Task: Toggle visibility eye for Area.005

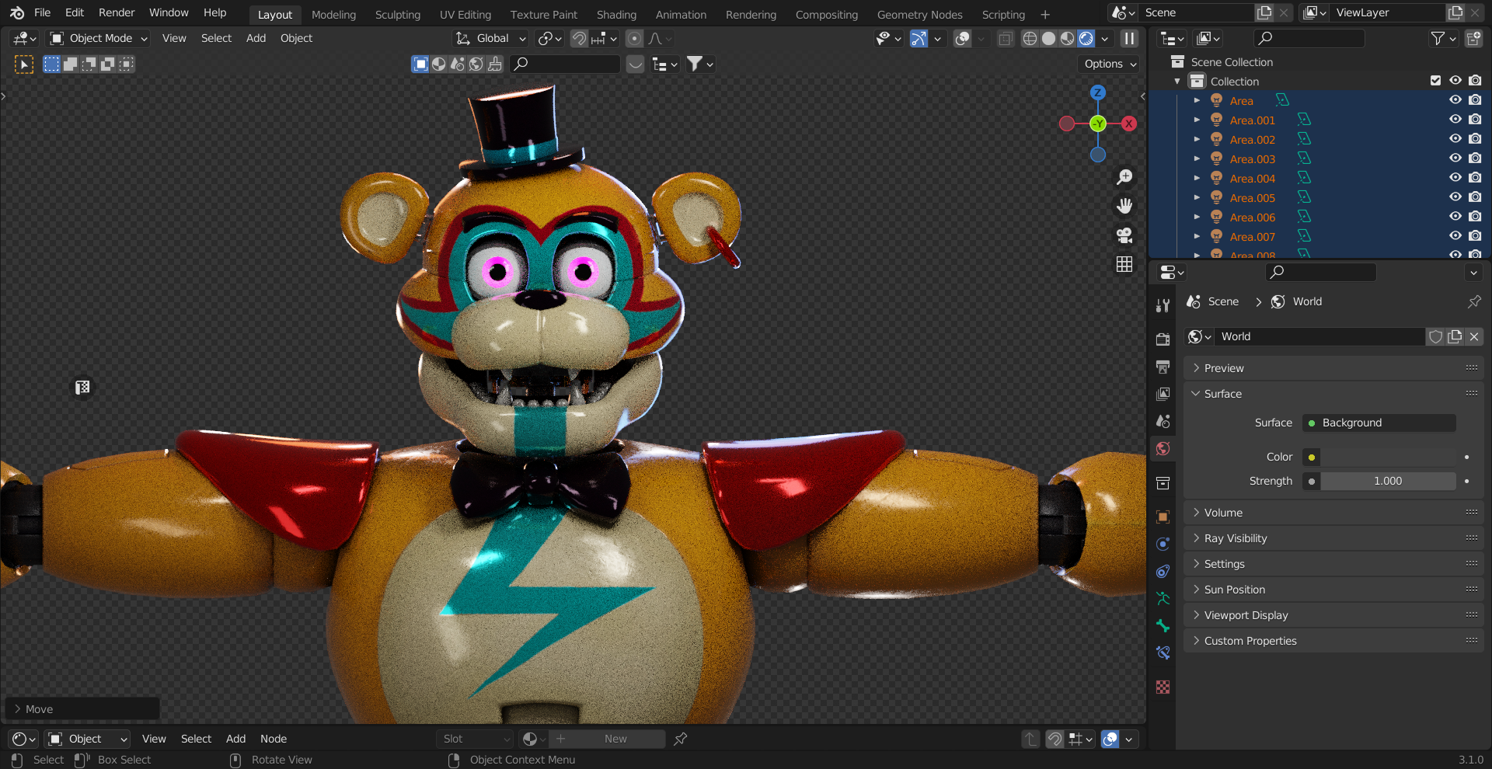Action: click(x=1455, y=197)
